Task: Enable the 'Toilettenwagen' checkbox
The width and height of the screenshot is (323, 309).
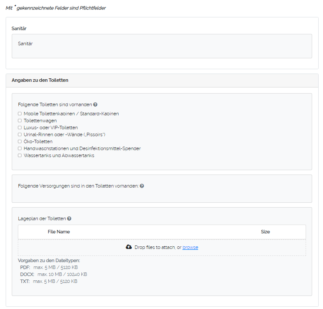Action: pyautogui.click(x=20, y=121)
